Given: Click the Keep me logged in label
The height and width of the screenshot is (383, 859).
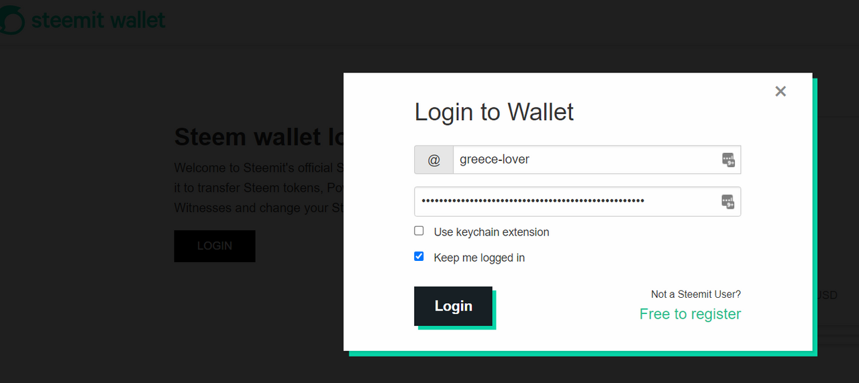Looking at the screenshot, I should coord(479,258).
